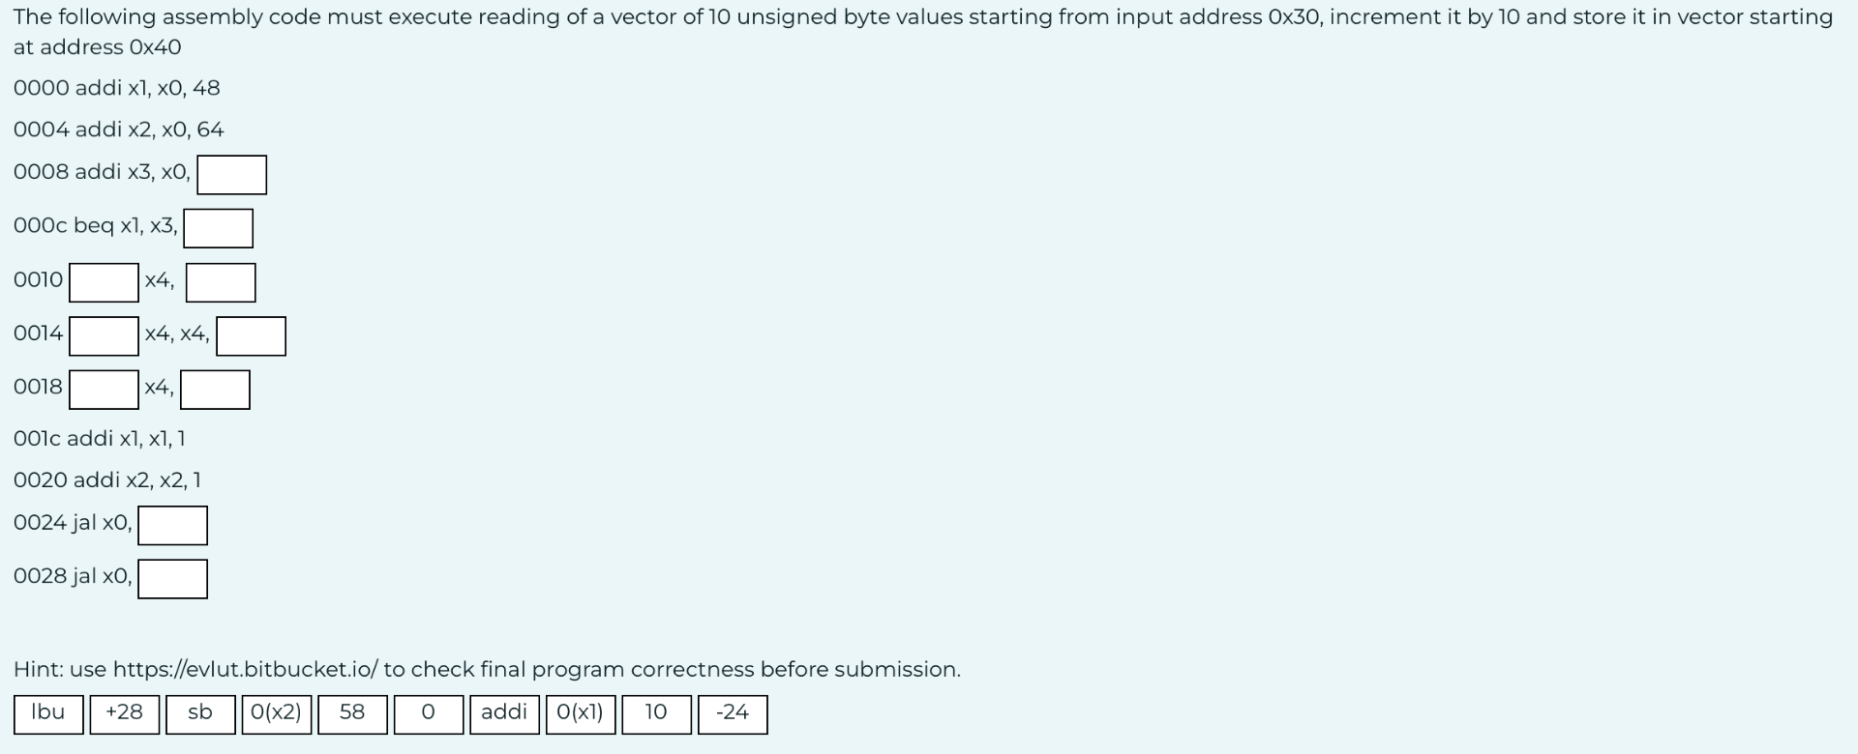Select the "lbu" answer chip
The width and height of the screenshot is (1858, 754).
(47, 714)
